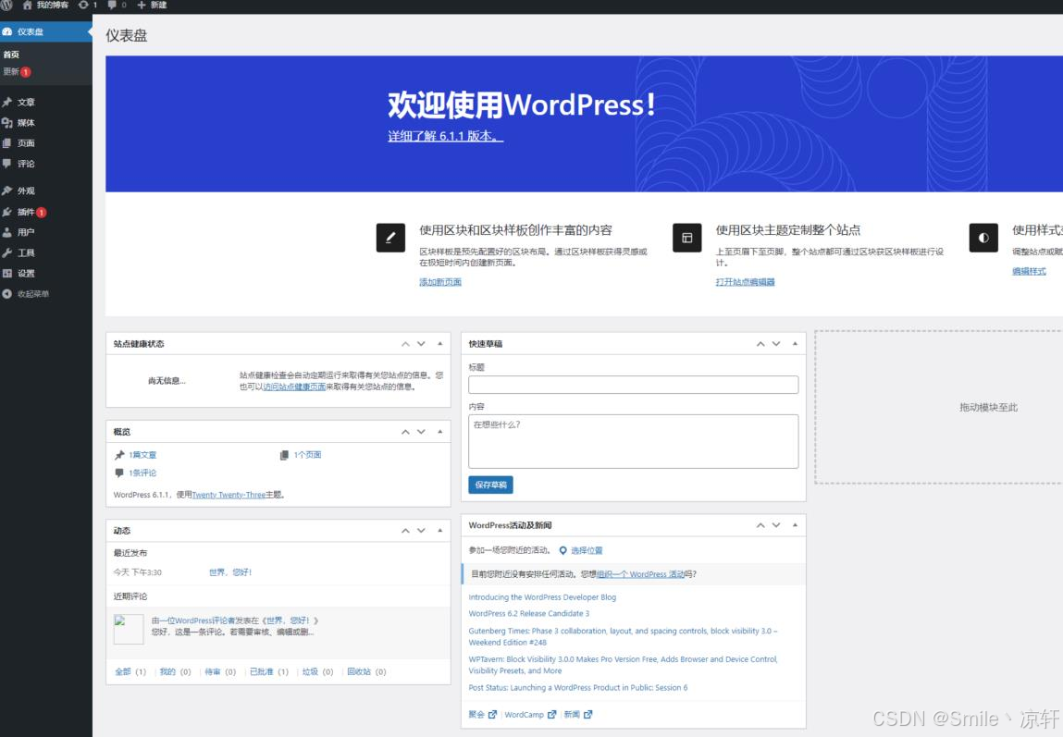Move the 动态 panel up
1063x737 pixels.
[x=405, y=531]
